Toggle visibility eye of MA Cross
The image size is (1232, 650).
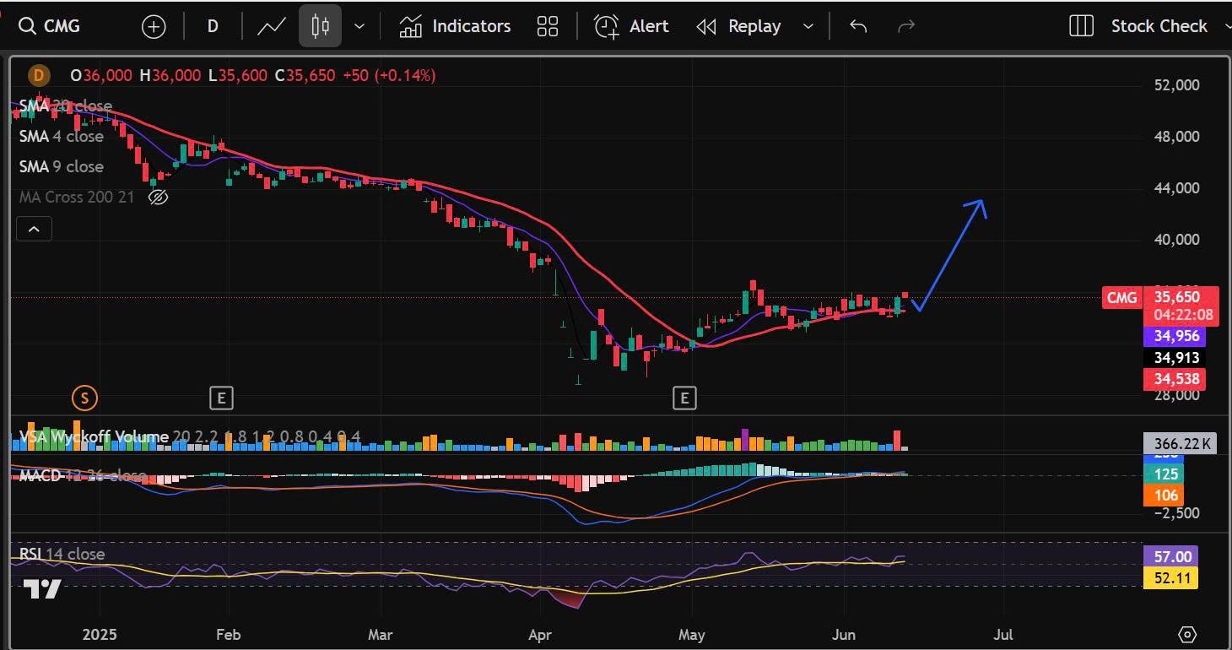point(158,198)
